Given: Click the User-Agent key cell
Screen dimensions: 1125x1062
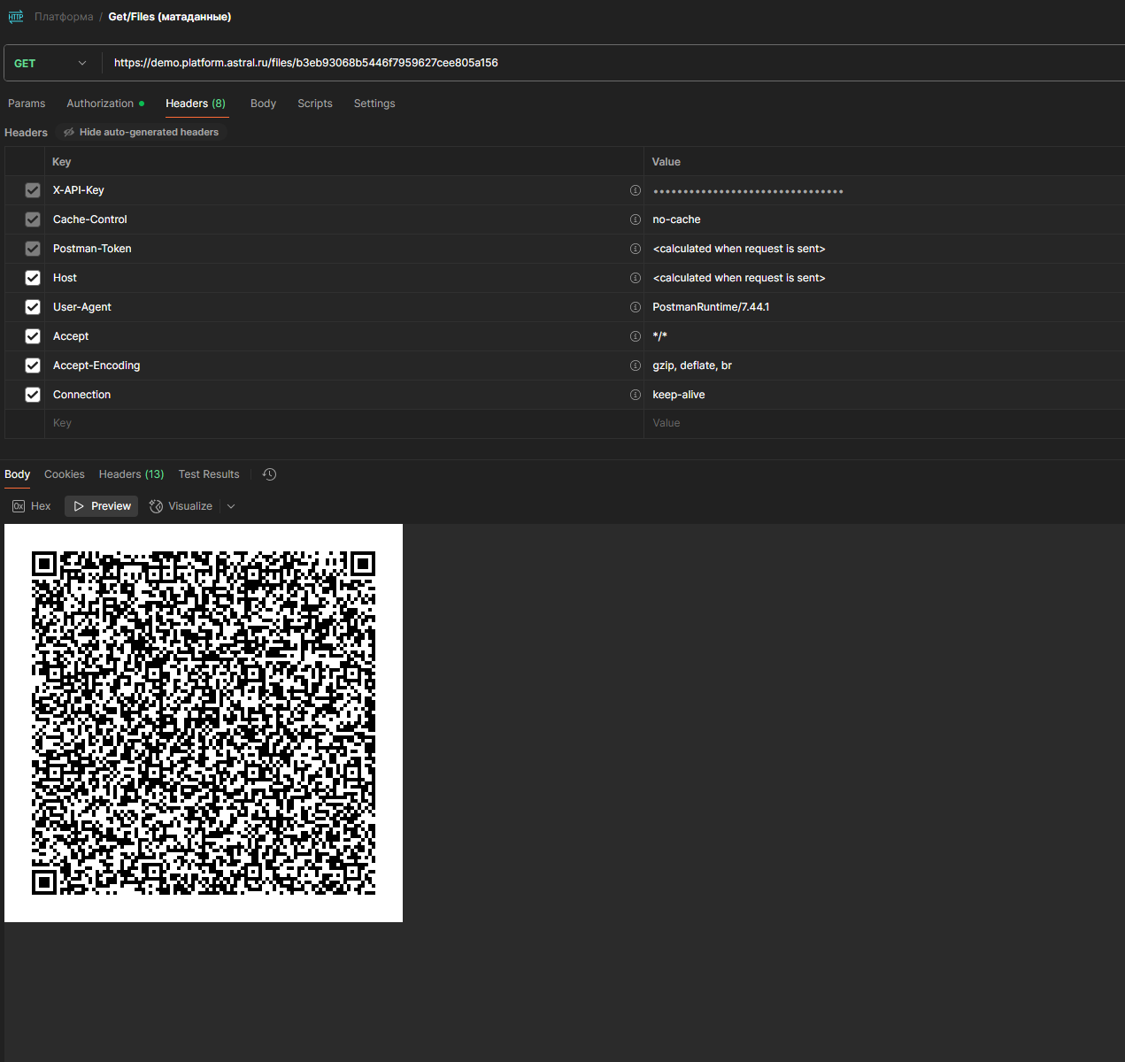Looking at the screenshot, I should 343,307.
